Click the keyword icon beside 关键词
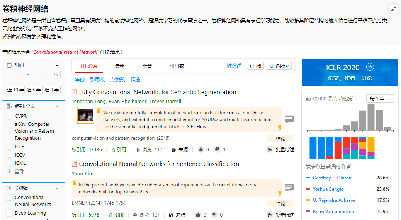The image size is (401, 220). point(9,188)
